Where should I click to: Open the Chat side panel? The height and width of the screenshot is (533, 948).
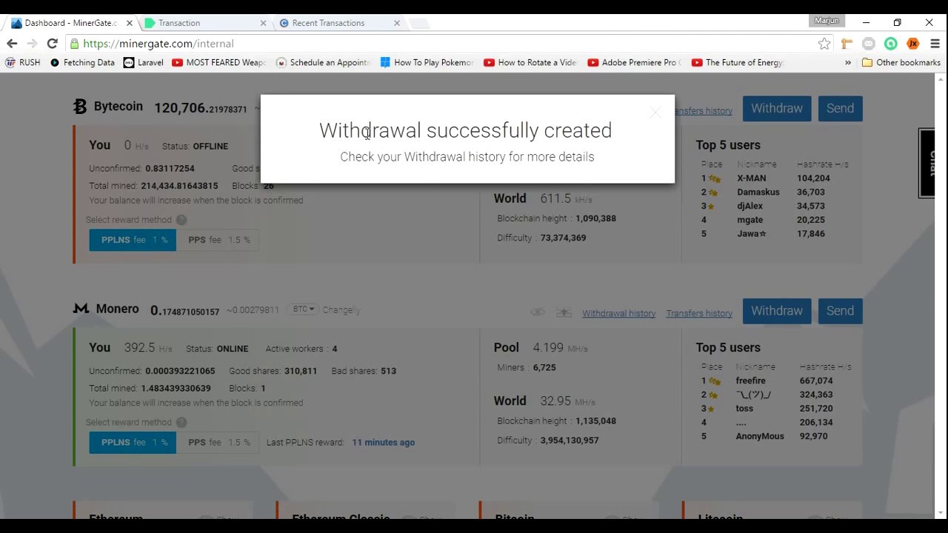click(x=927, y=163)
